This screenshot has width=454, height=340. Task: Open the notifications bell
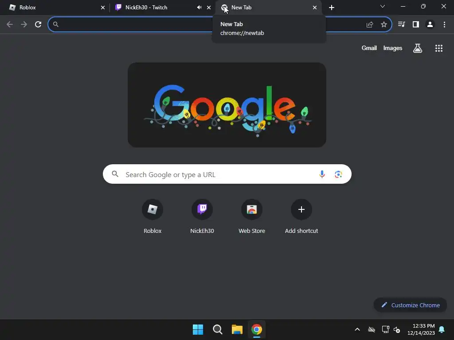(x=442, y=329)
